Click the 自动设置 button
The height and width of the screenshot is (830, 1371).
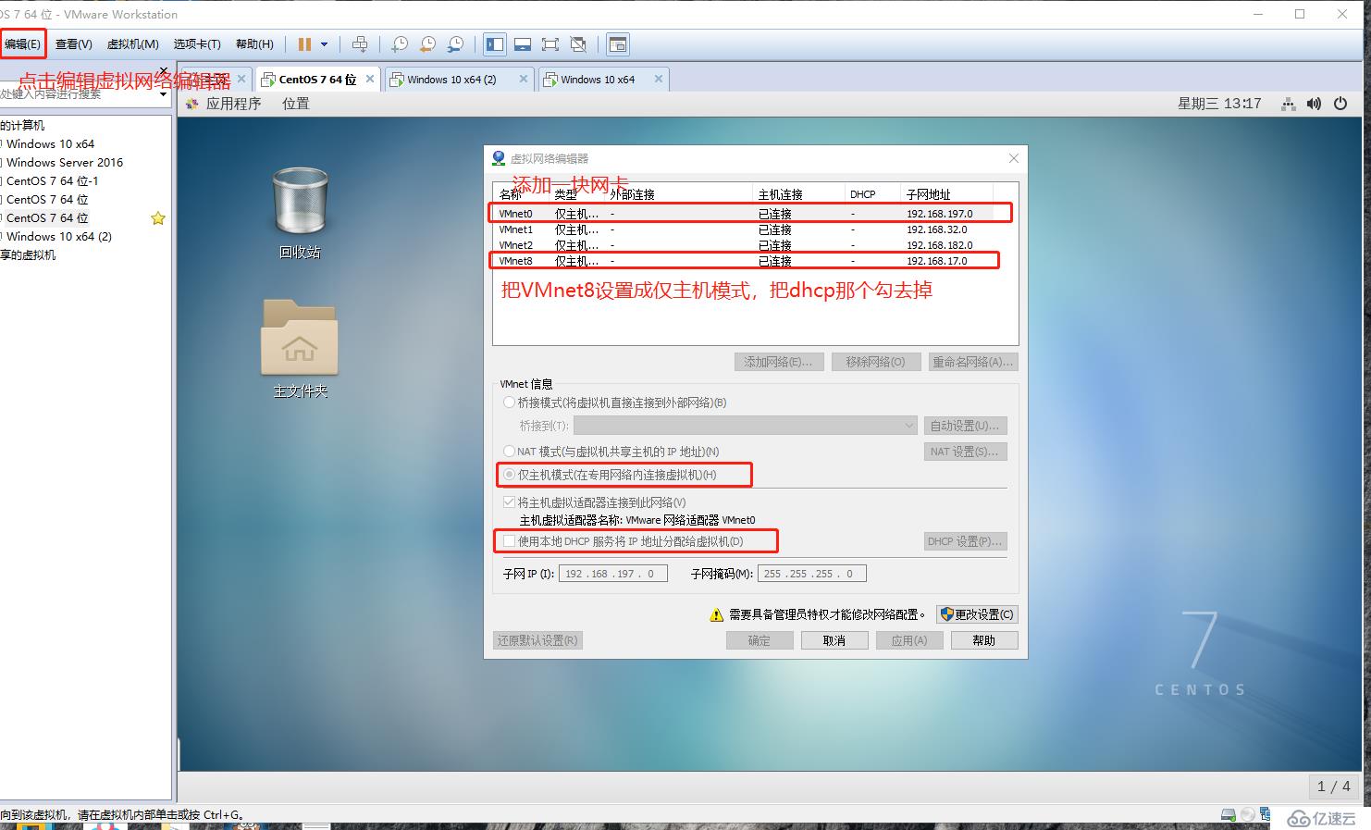pyautogui.click(x=965, y=426)
